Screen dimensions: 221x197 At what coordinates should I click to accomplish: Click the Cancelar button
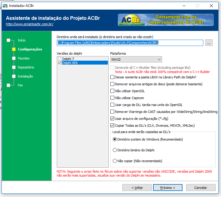point(201,188)
